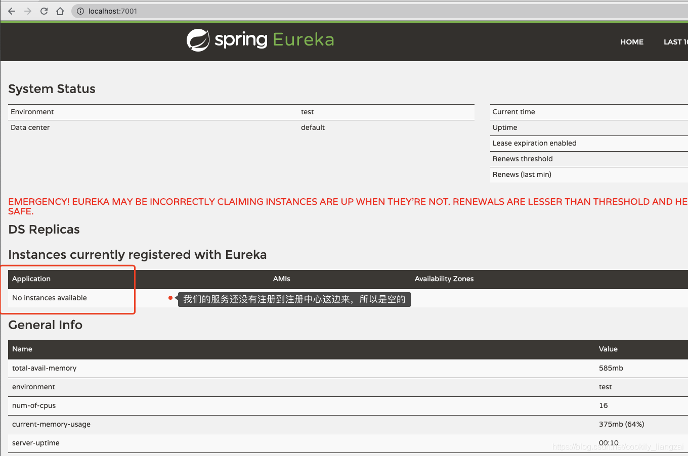Click the Data center row label
Image resolution: width=688 pixels, height=456 pixels.
click(x=30, y=127)
